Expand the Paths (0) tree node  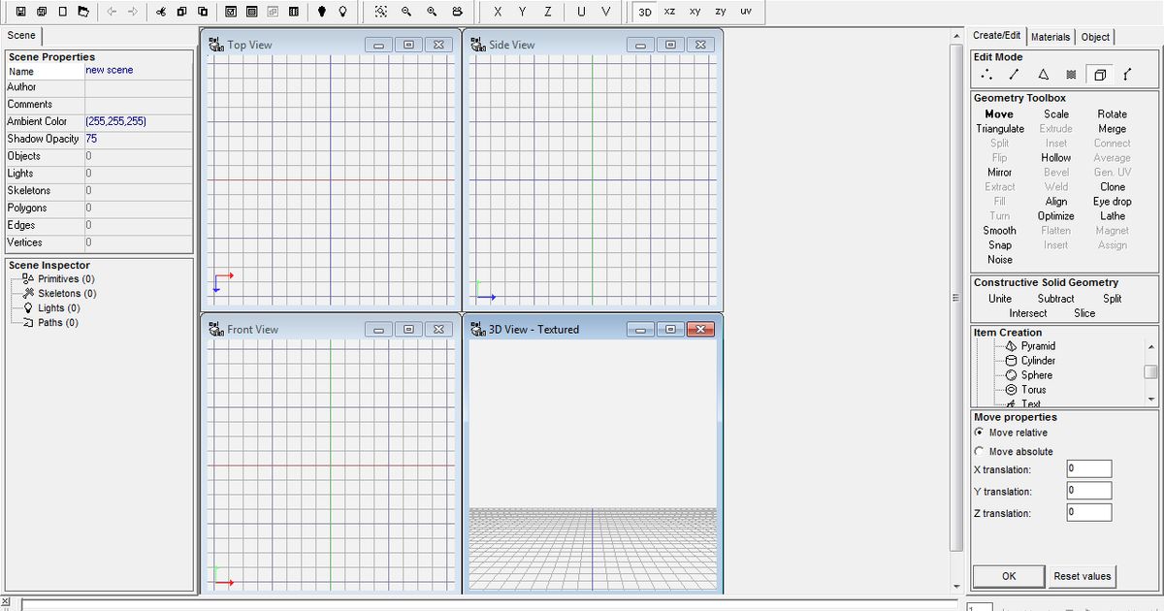coord(58,323)
